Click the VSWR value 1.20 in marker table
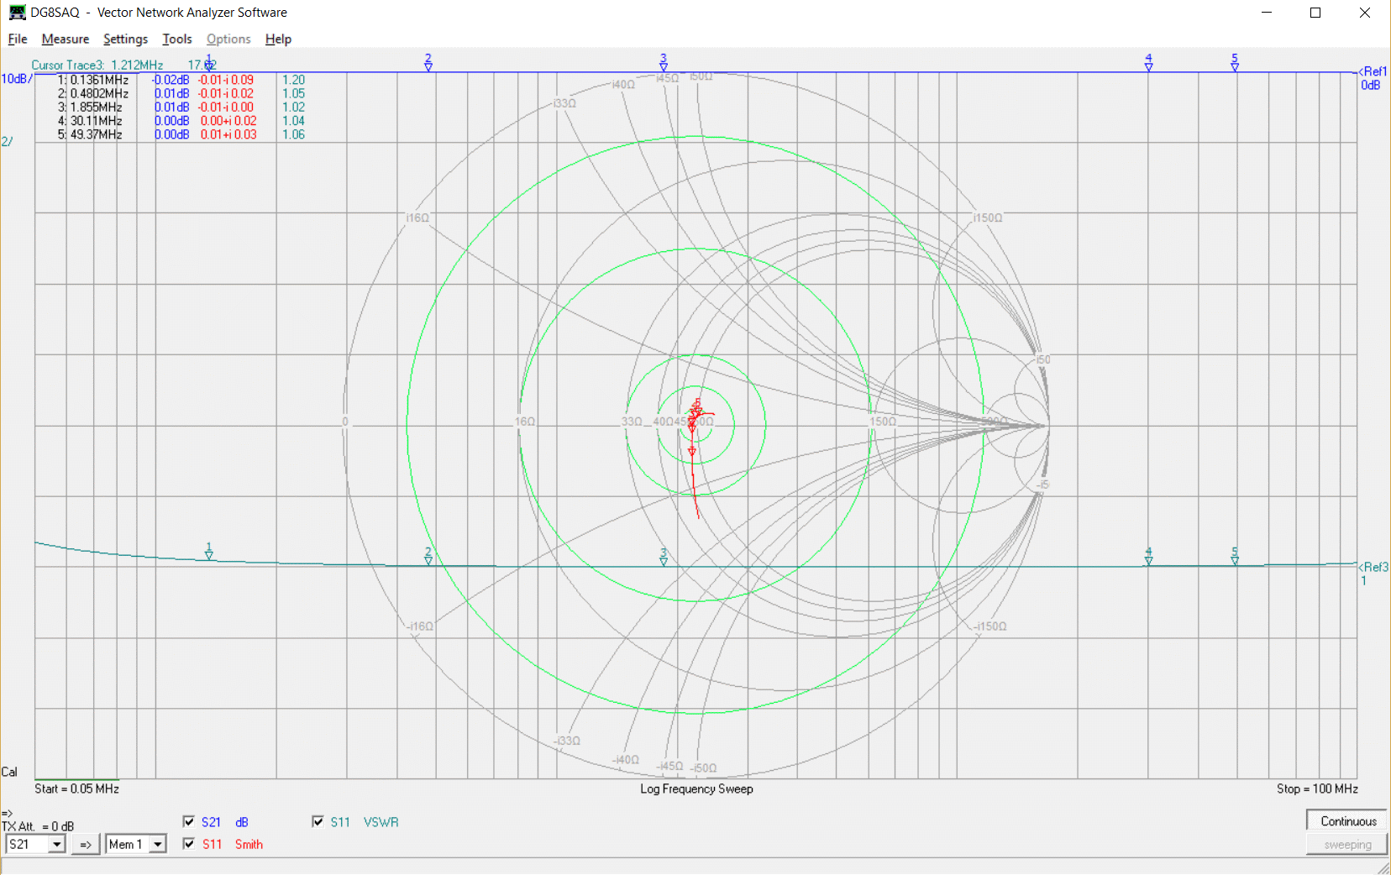 (293, 80)
